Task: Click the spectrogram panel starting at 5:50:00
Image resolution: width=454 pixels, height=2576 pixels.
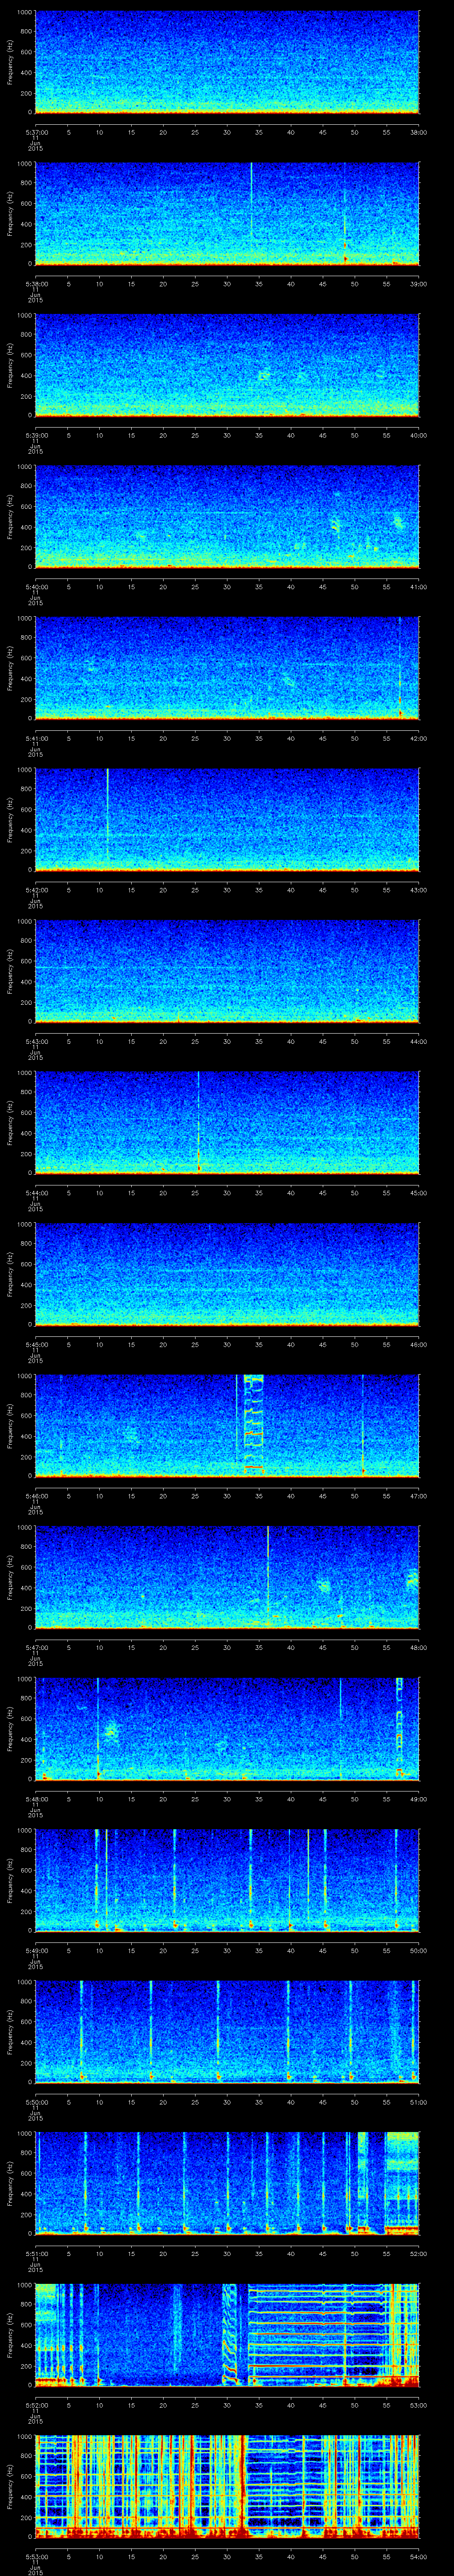Action: tap(227, 2030)
